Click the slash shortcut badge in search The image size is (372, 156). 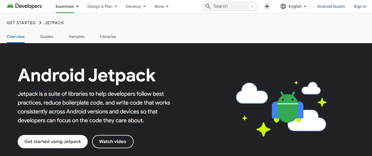pos(252,6)
